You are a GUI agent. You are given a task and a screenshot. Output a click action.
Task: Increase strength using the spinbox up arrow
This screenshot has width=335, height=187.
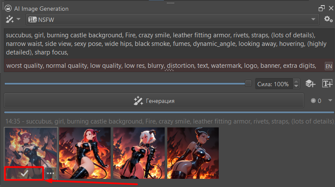coord(296,81)
